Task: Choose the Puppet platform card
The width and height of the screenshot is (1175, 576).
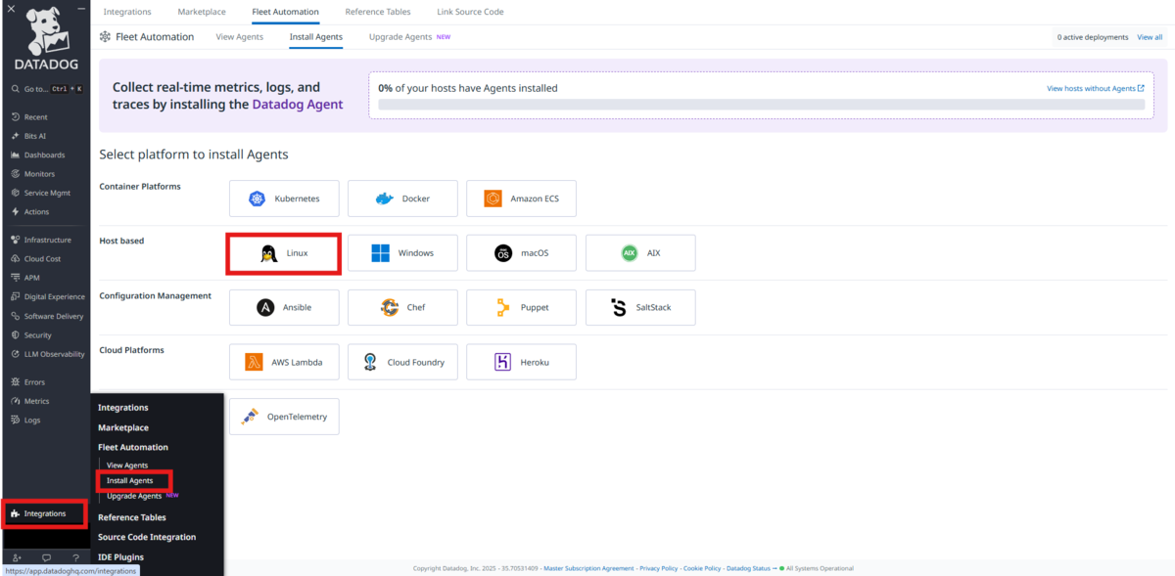Action: coord(521,307)
